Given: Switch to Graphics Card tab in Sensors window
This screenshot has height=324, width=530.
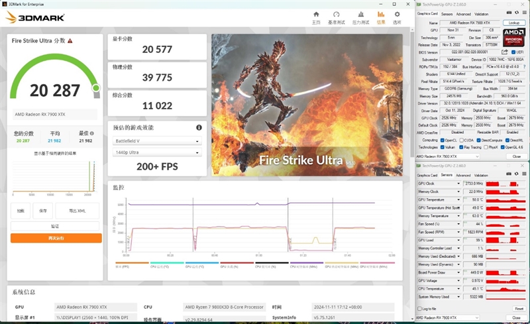Looking at the screenshot, I should [x=427, y=175].
